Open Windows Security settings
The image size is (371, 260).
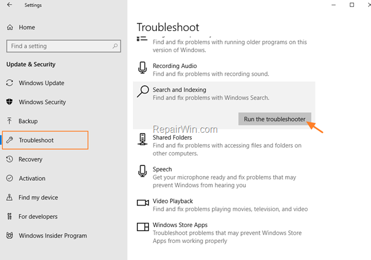click(x=42, y=102)
